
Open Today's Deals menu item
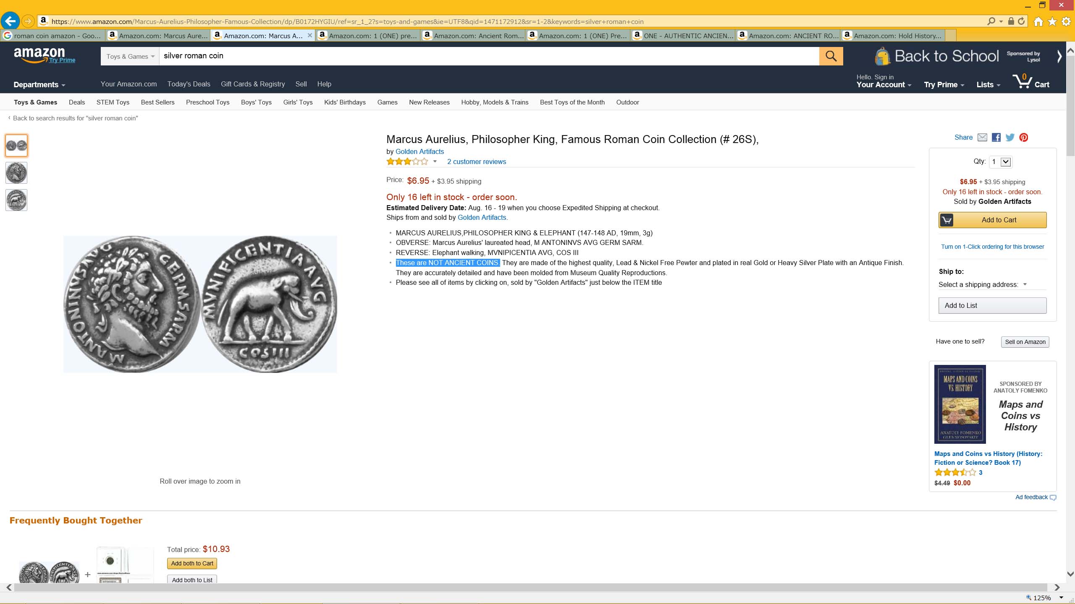(189, 84)
